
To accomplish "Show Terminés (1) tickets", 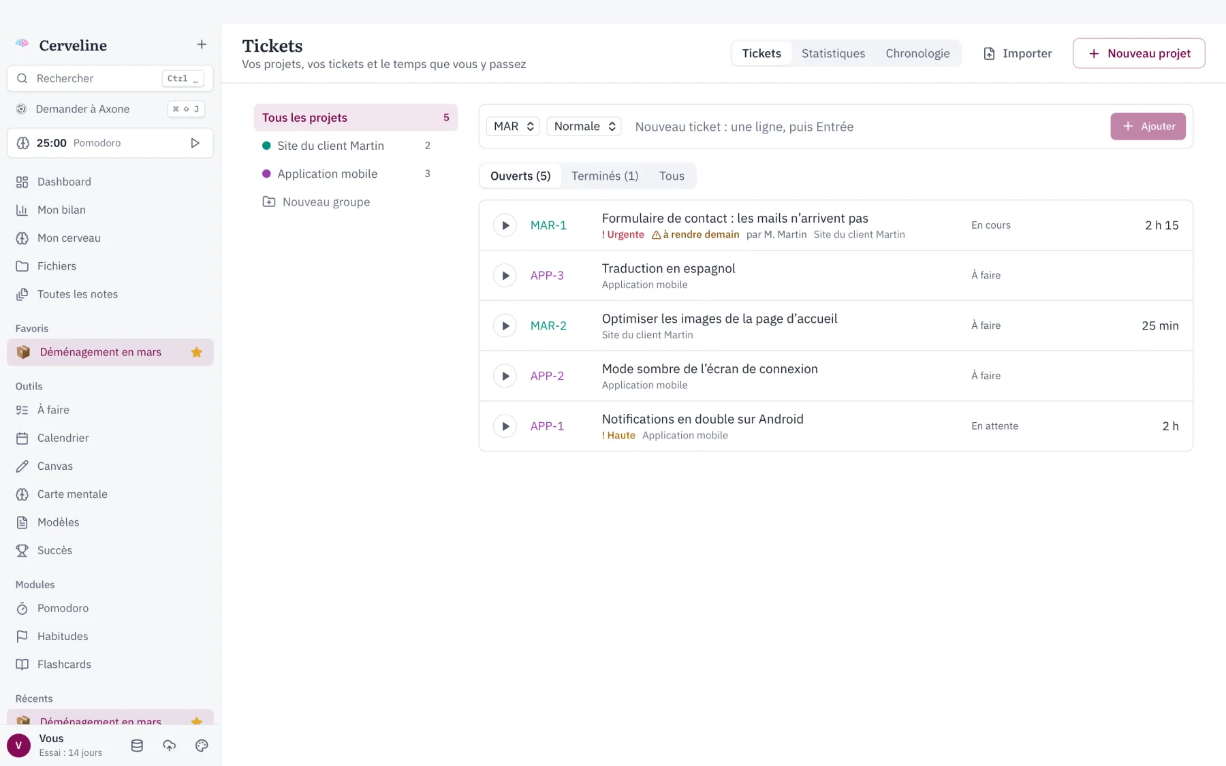I will [605, 176].
